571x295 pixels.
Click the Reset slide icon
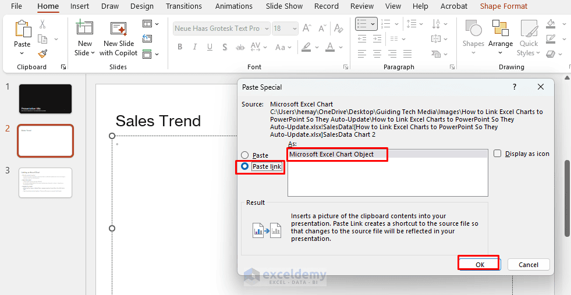pos(147,38)
